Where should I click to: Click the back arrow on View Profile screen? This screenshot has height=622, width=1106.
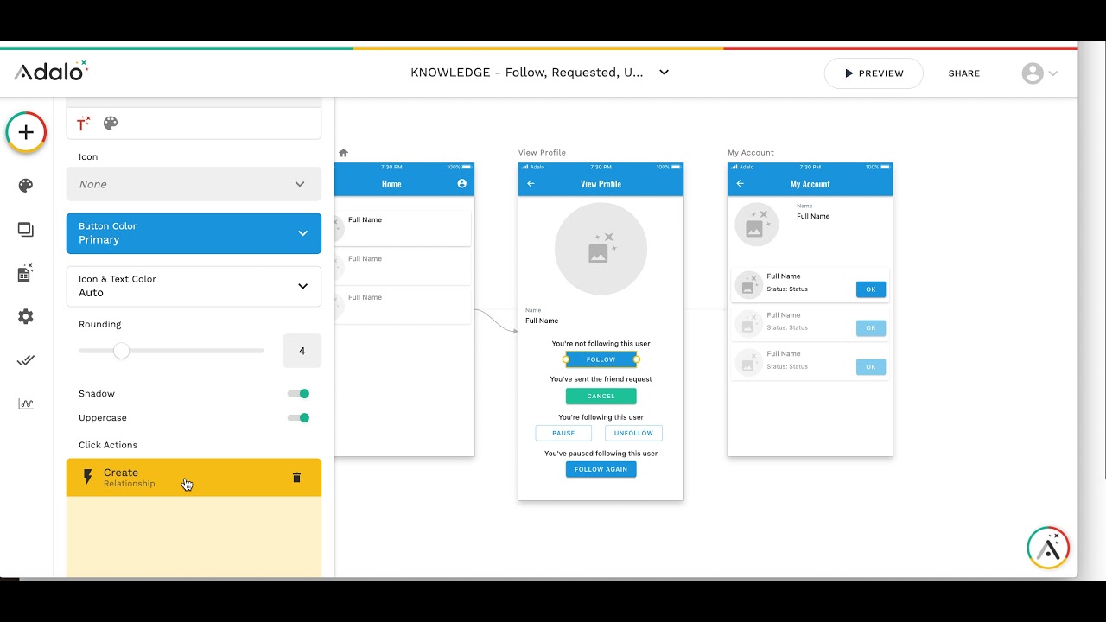(x=531, y=183)
